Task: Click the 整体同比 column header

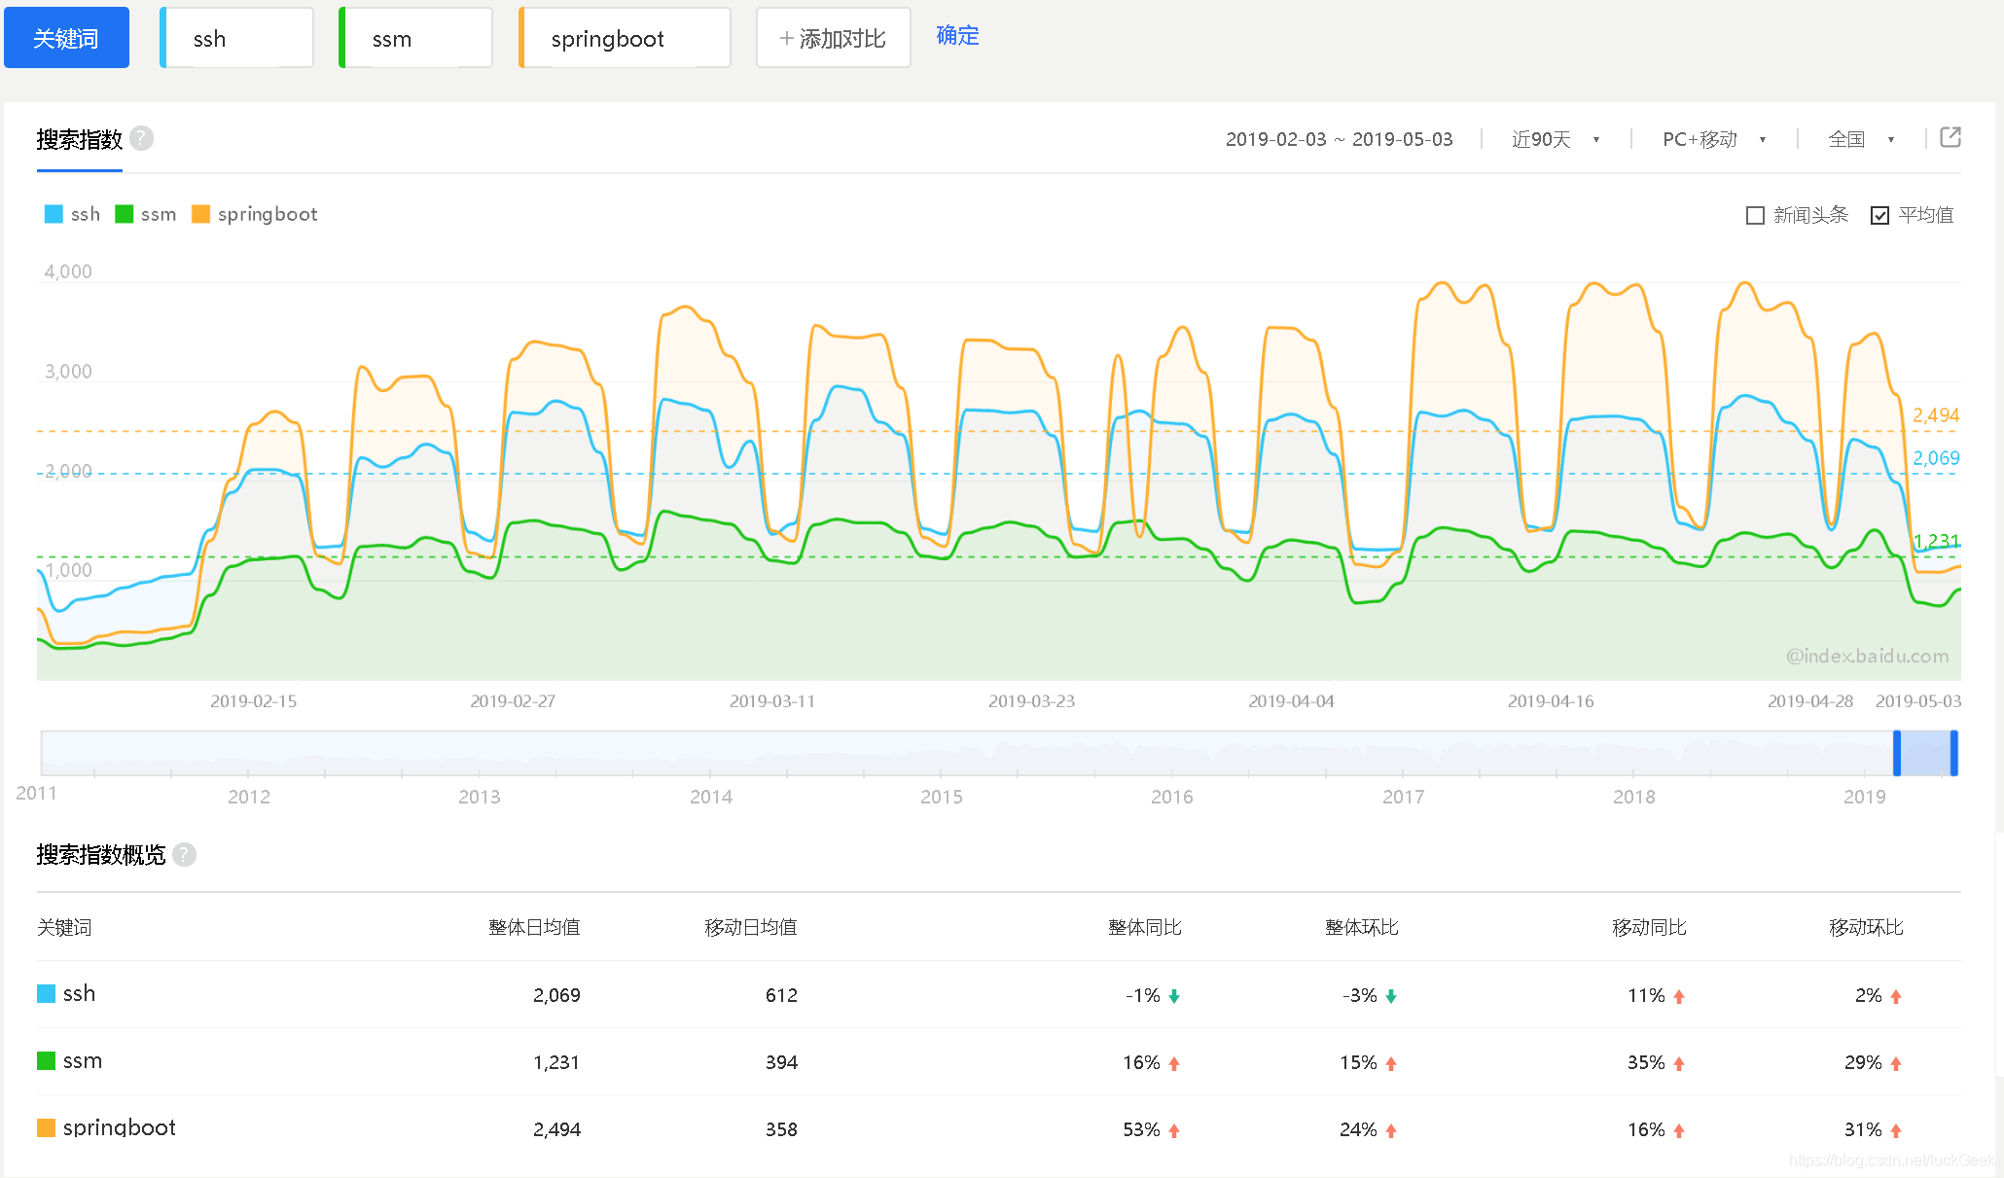Action: tap(1145, 927)
